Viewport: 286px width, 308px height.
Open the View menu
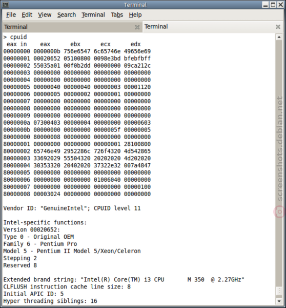pos(45,15)
